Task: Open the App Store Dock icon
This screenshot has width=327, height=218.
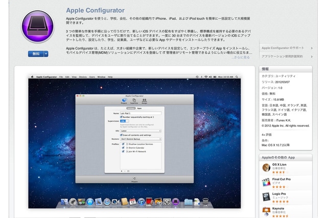Action: point(90,202)
